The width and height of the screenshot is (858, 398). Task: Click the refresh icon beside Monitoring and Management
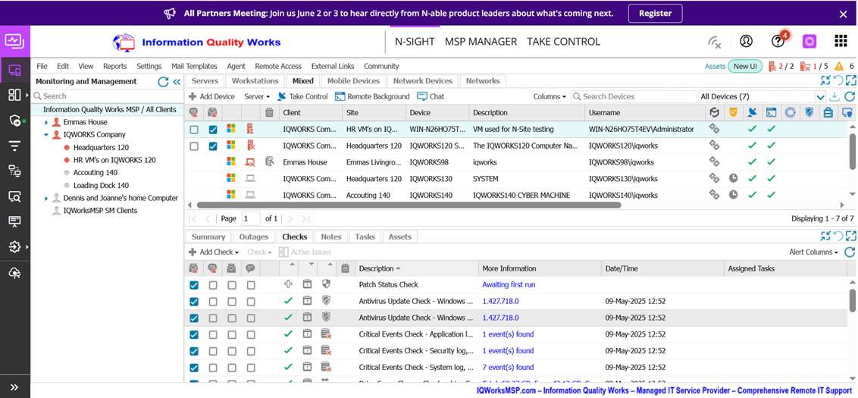pos(163,82)
